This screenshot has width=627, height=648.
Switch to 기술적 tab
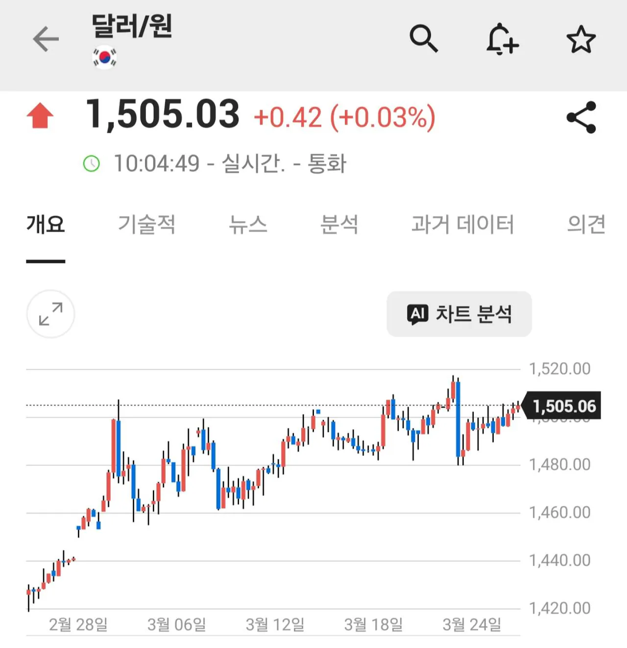(x=146, y=224)
